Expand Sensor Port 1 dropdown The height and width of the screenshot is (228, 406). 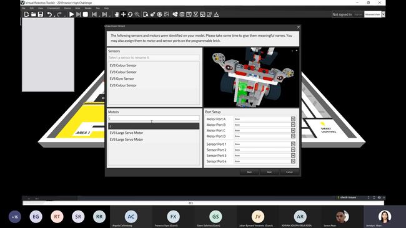point(293,144)
